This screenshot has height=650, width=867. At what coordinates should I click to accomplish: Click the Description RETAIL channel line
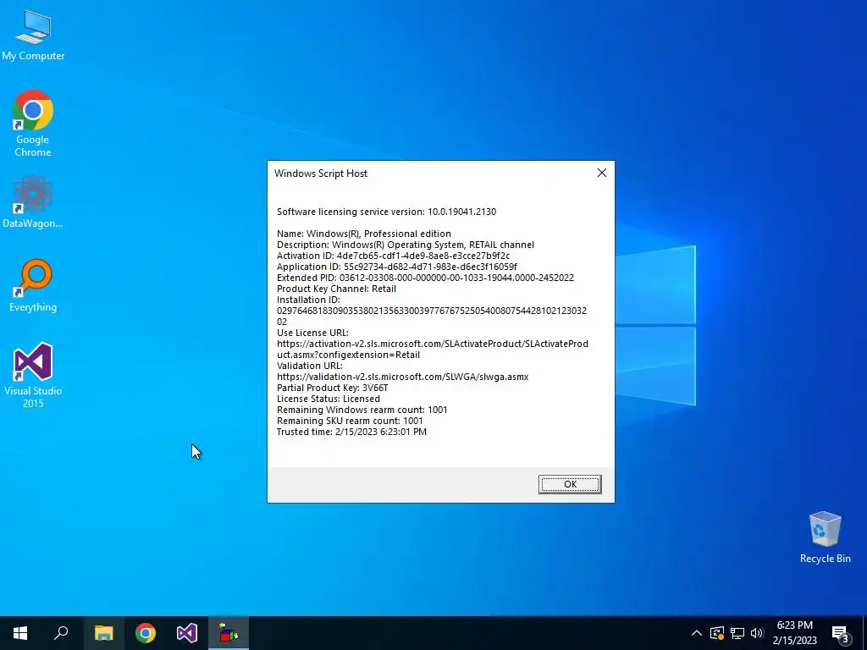pyautogui.click(x=406, y=245)
